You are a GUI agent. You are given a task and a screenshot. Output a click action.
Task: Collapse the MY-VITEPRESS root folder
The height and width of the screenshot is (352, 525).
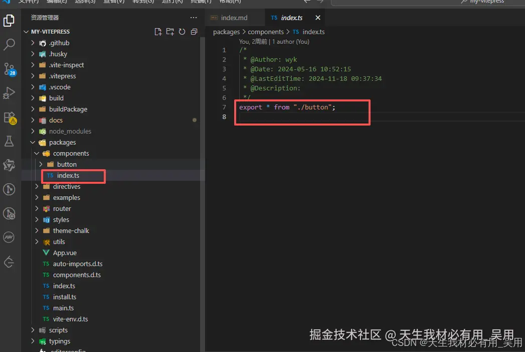(26, 31)
